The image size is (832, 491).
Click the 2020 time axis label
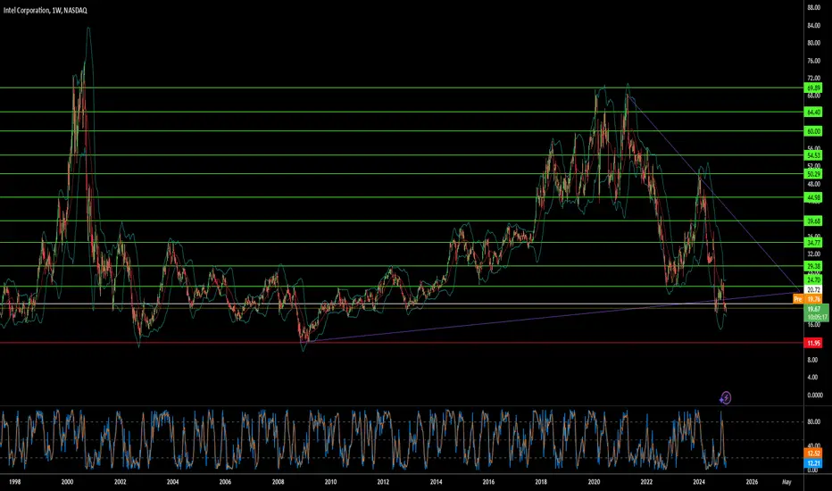(x=594, y=482)
